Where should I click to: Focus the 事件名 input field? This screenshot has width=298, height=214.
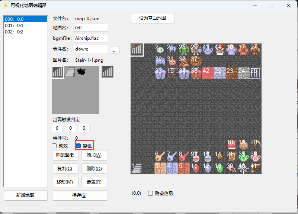pyautogui.click(x=91, y=49)
